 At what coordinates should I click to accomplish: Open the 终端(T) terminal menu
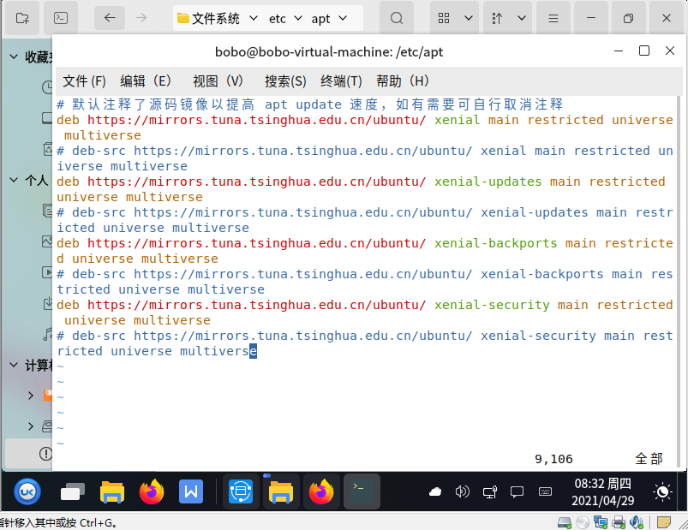click(341, 81)
